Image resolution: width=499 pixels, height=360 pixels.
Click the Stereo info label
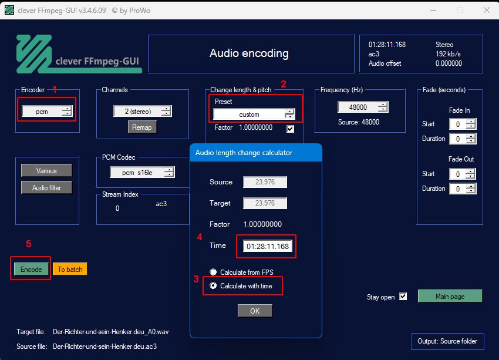444,45
